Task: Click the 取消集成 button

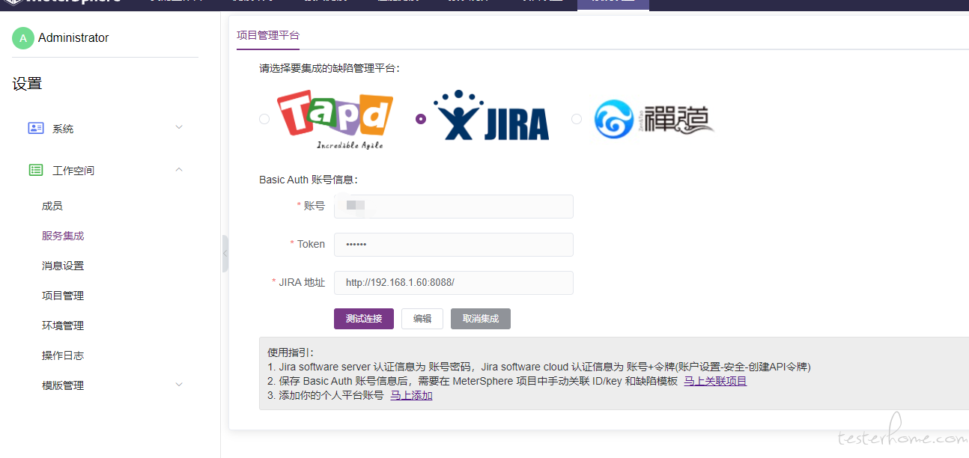Action: [x=481, y=319]
